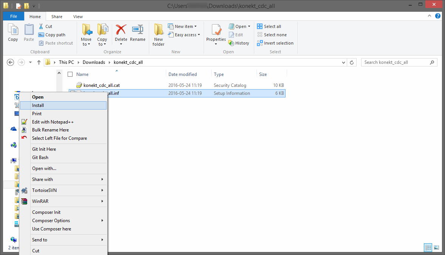Image resolution: width=445 pixels, height=255 pixels.
Task: Click navigation pane scroll up arrow
Action: click(x=59, y=73)
